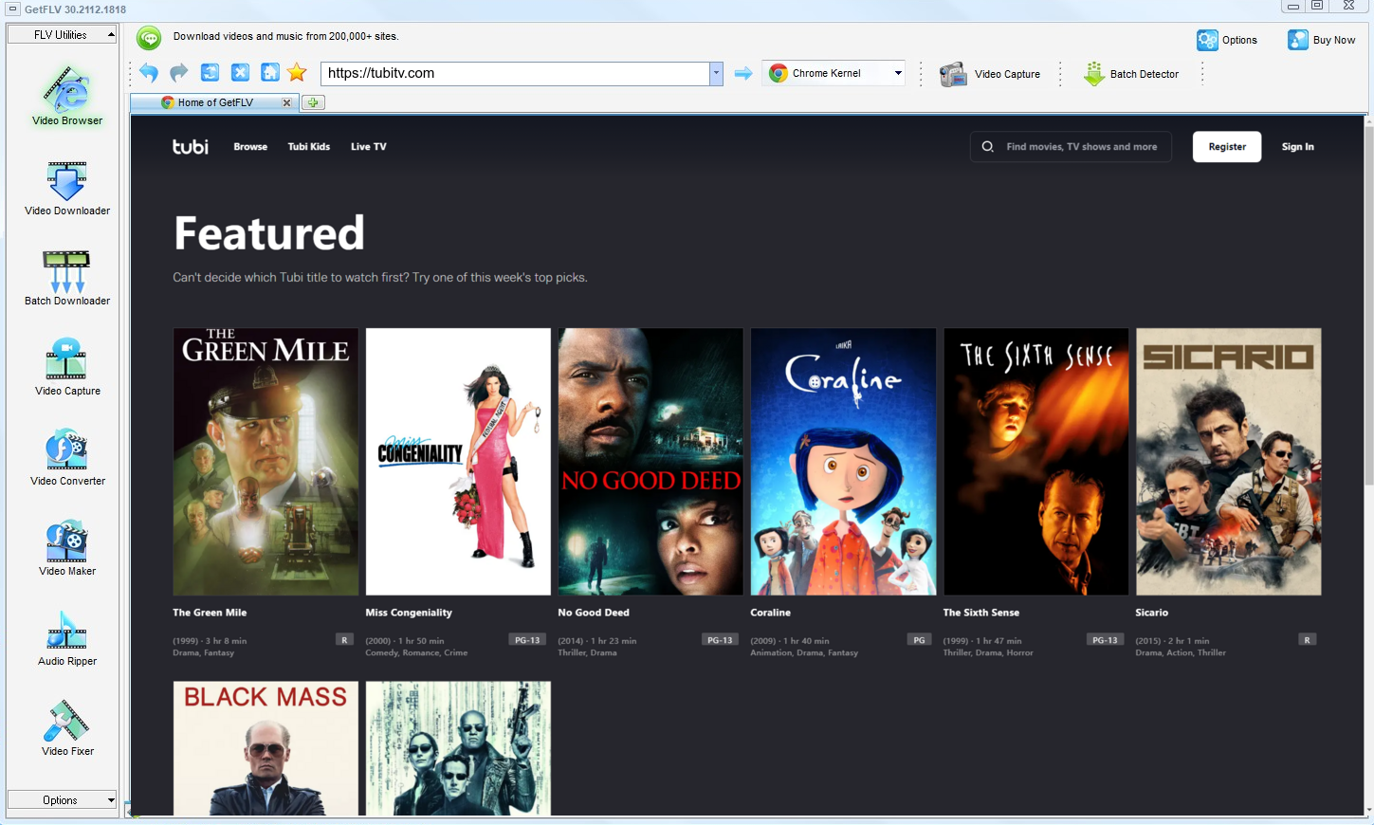Open the No Good Deed poster
Viewport: 1374px width, 825px height.
click(650, 462)
